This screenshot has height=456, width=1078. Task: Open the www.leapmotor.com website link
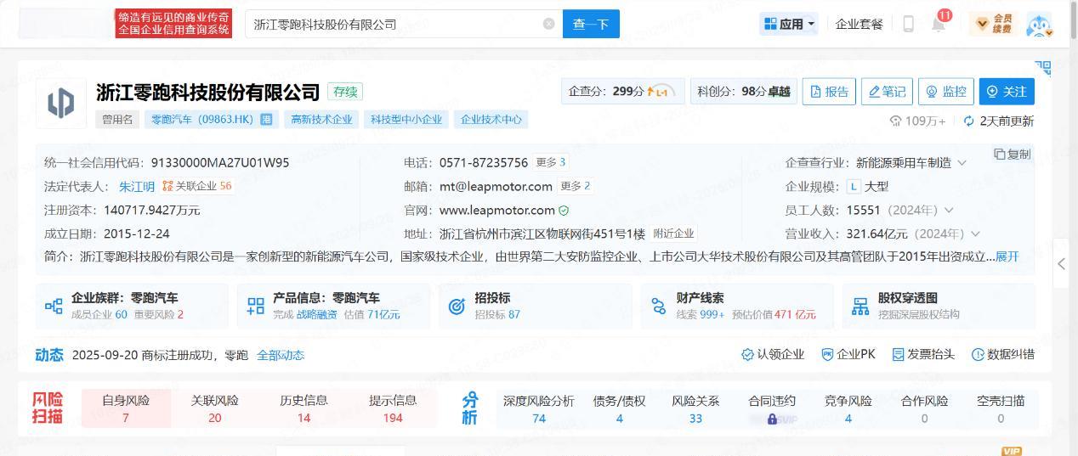tap(496, 210)
